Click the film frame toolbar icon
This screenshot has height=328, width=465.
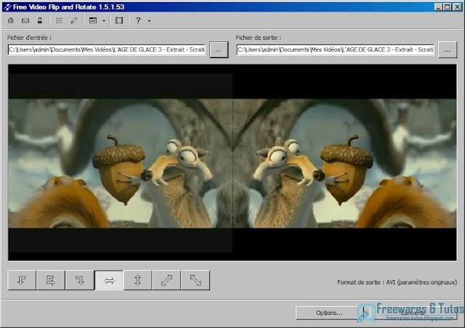click(x=119, y=20)
